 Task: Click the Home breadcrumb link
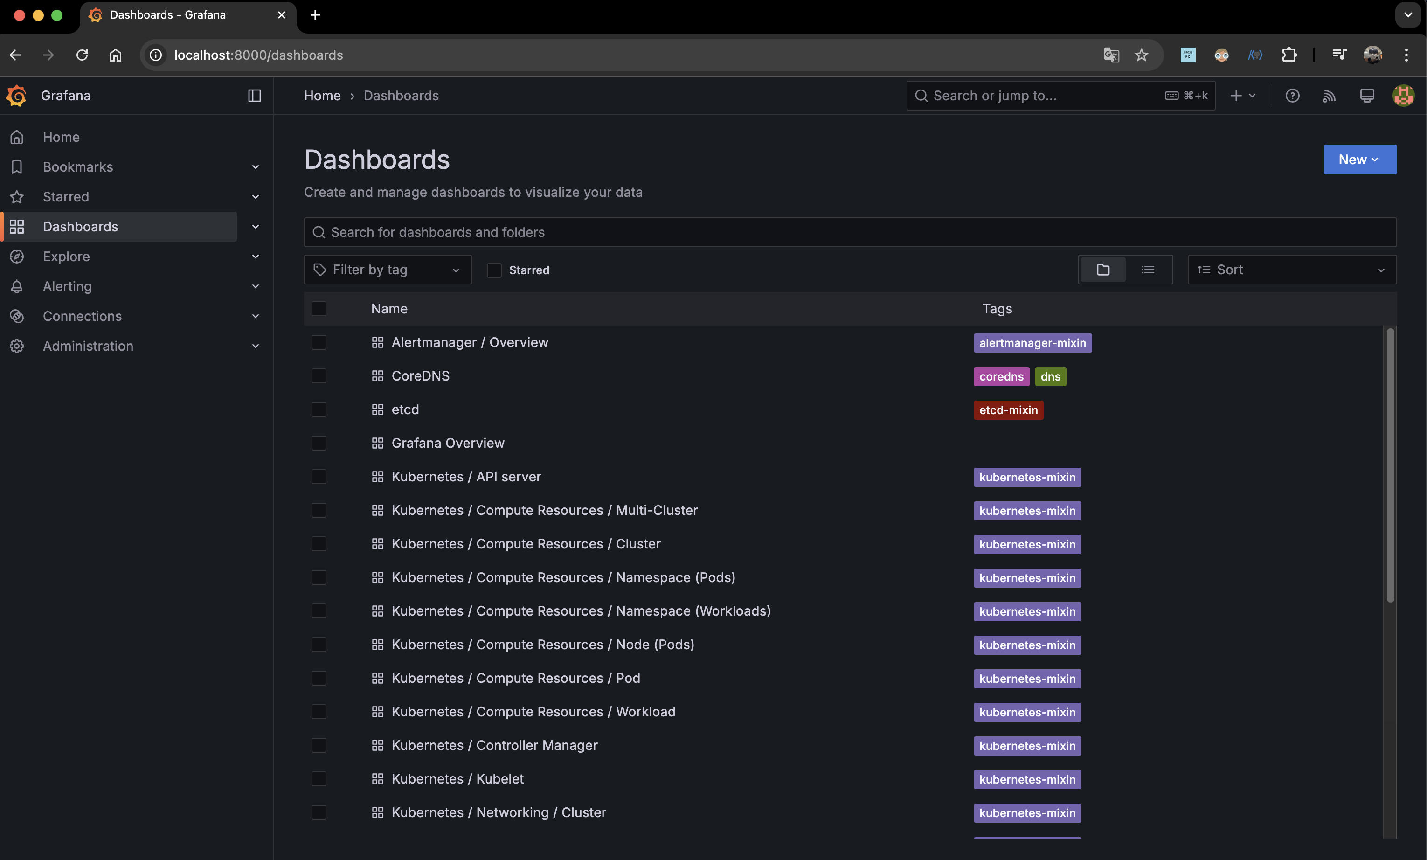click(x=323, y=96)
